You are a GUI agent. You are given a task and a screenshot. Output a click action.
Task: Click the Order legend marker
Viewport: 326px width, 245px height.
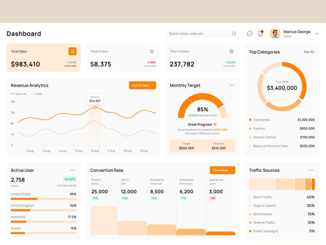pos(32,94)
